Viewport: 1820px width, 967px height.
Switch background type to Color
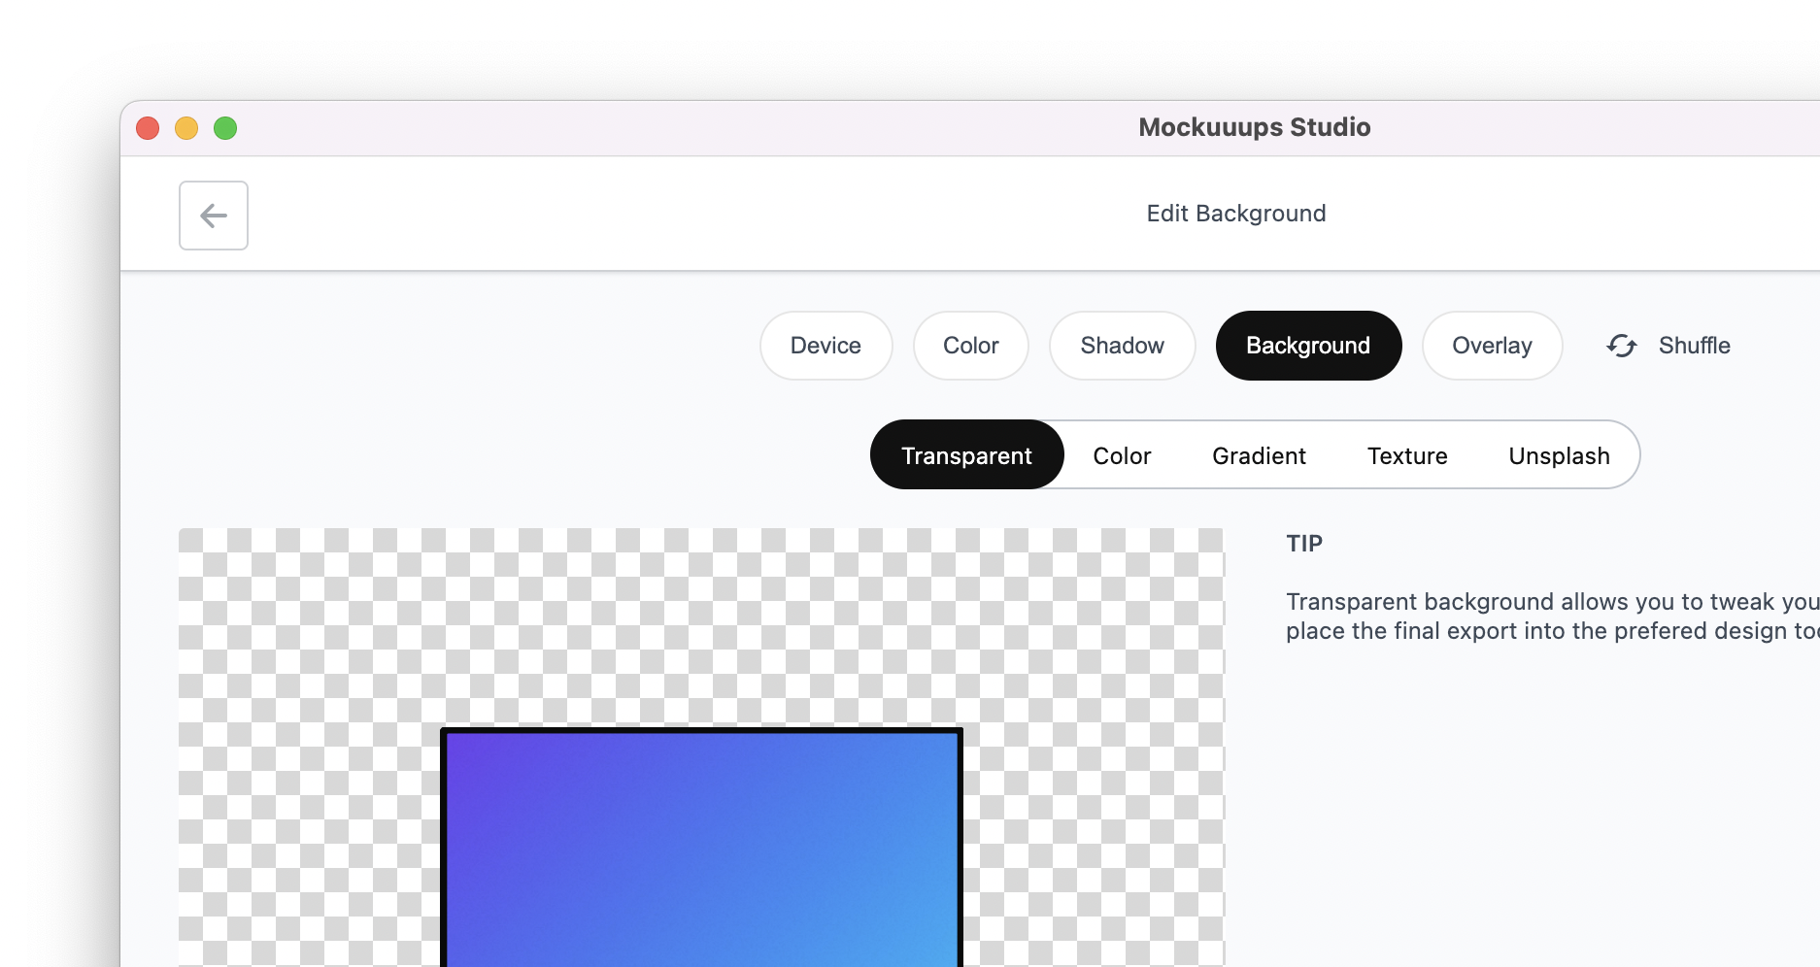click(1122, 454)
